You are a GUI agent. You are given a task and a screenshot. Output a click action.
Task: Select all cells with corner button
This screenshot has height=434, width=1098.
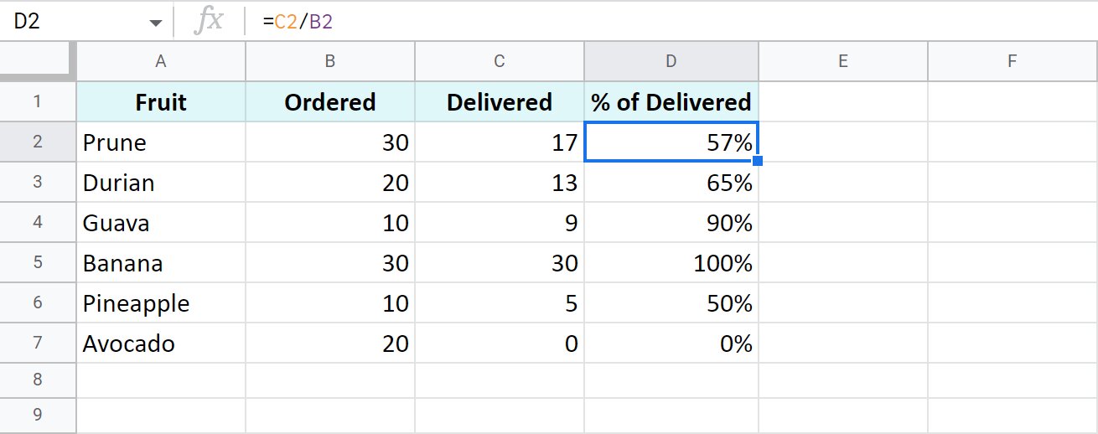click(38, 60)
